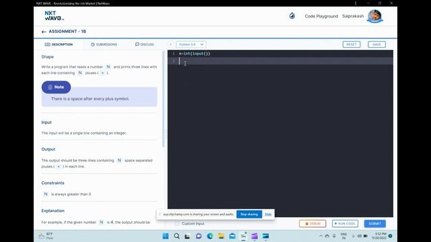
Task: Open Clipchamp app on taskbar
Action: [255, 236]
